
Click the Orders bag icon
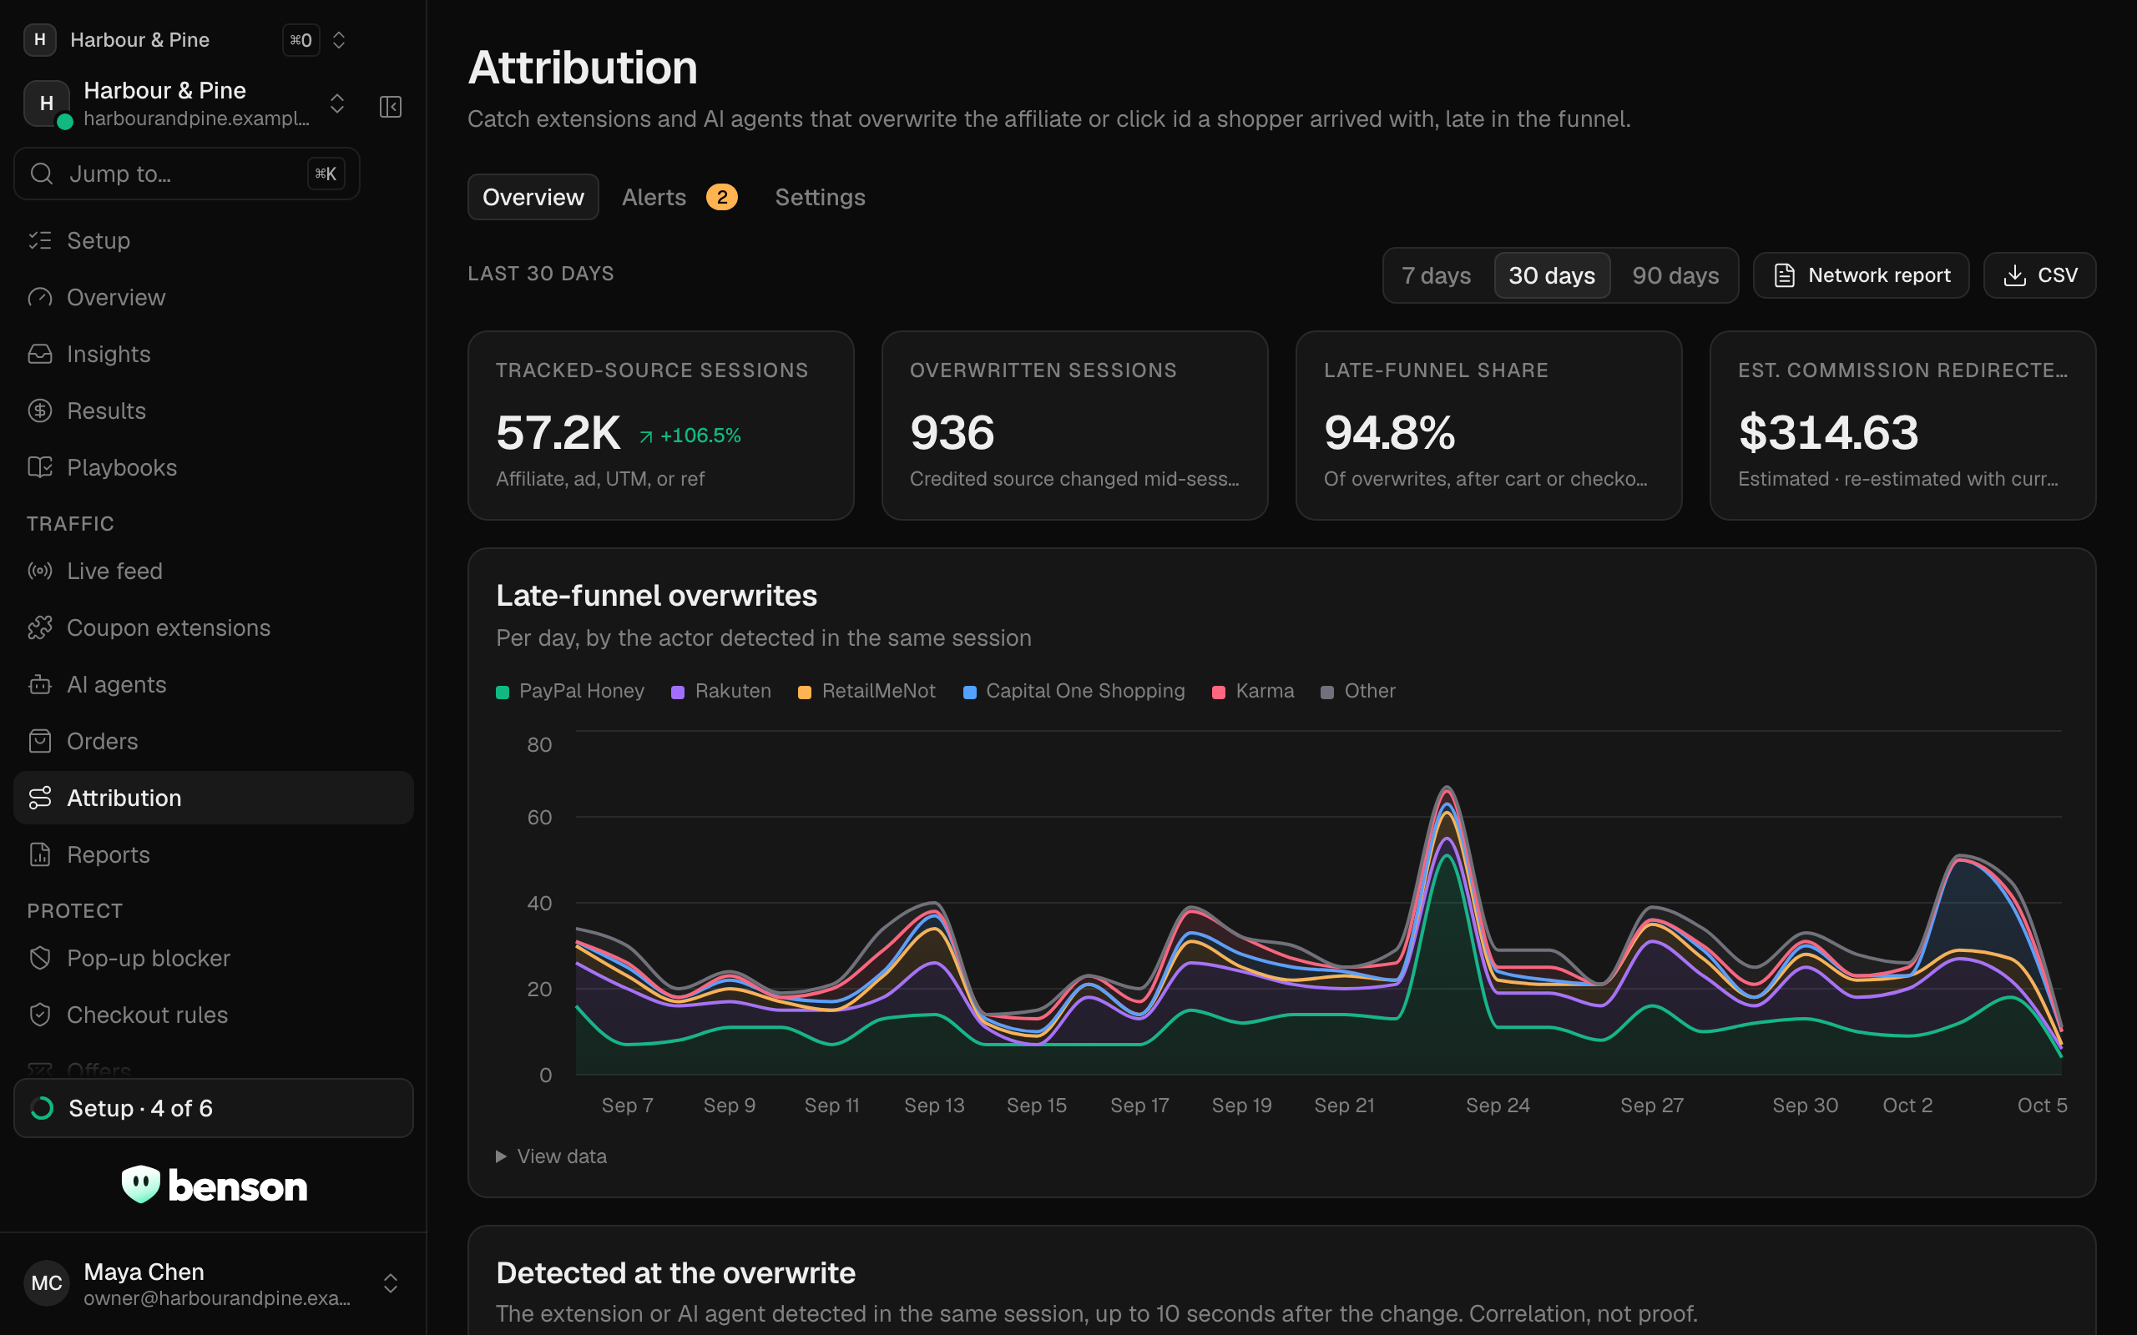pyautogui.click(x=40, y=741)
